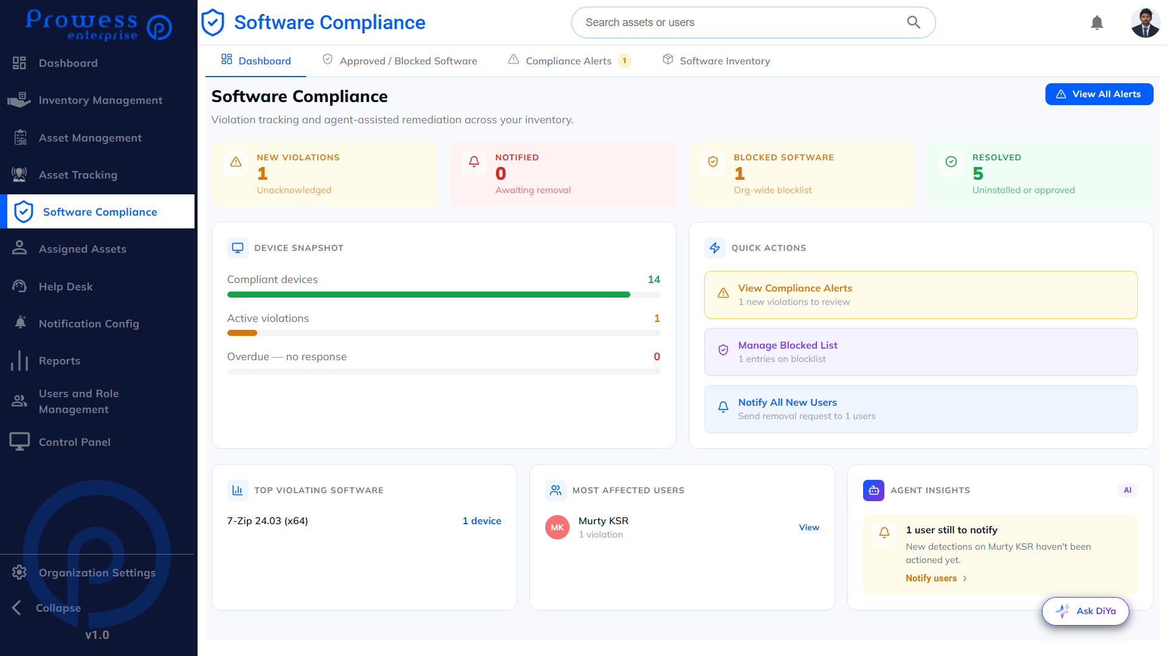Switch to Approved / Blocked Software tab
The image size is (1167, 656).
[399, 61]
